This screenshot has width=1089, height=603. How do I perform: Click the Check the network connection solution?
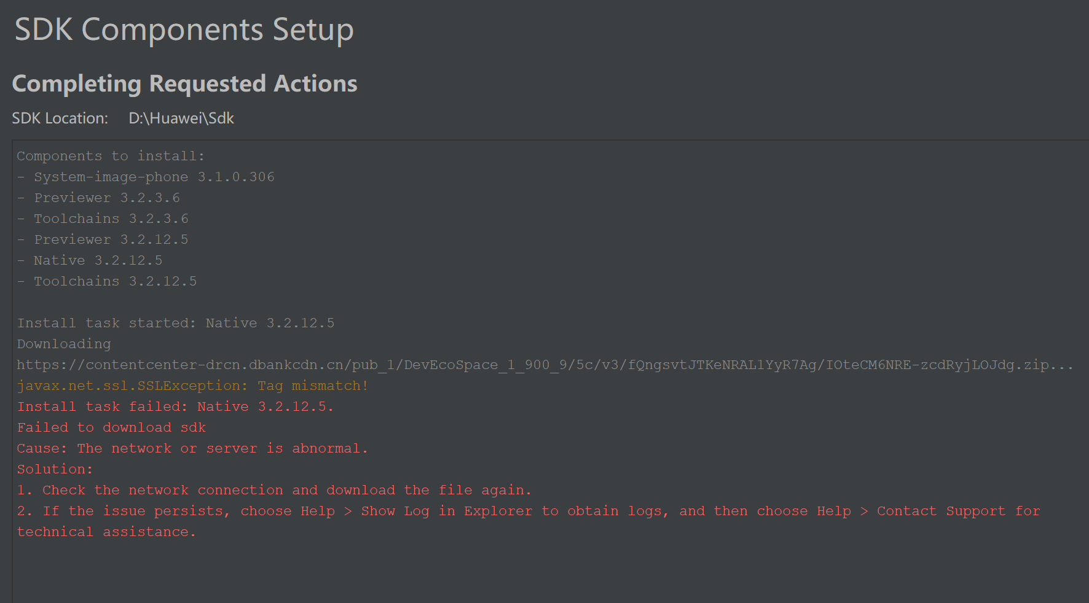pos(274,490)
